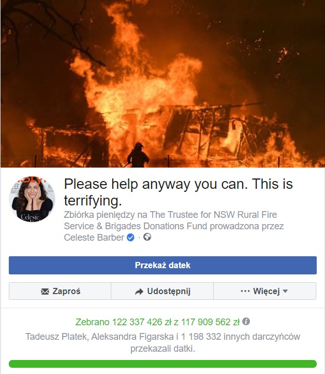Click the globe public-visibility icon
This screenshot has height=374, width=325.
pyautogui.click(x=147, y=237)
